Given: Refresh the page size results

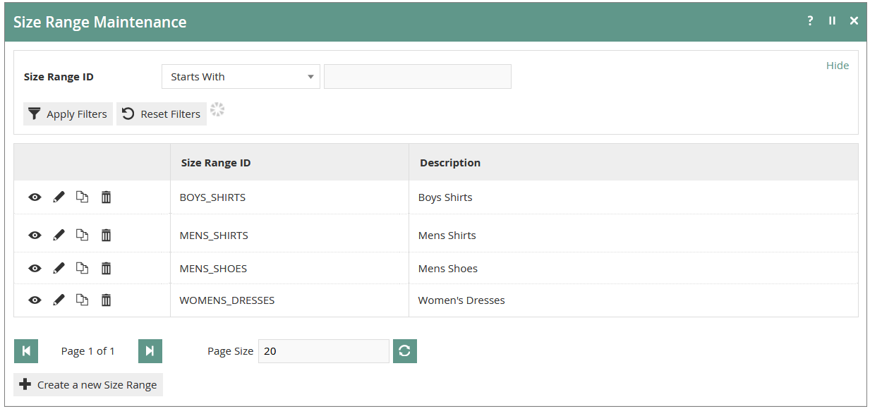Looking at the screenshot, I should click(x=405, y=351).
